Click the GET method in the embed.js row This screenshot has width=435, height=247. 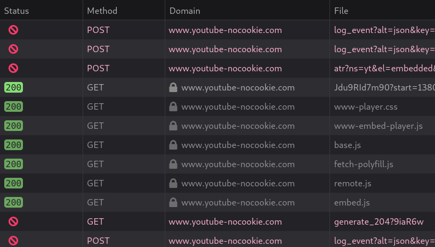click(x=95, y=202)
